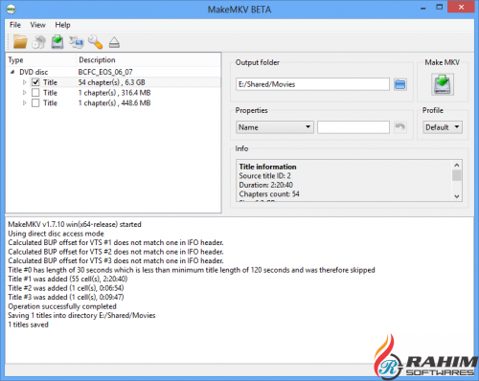Click the Info panel scroll down arrow
Image resolution: width=479 pixels, height=381 pixels.
pyautogui.click(x=457, y=196)
